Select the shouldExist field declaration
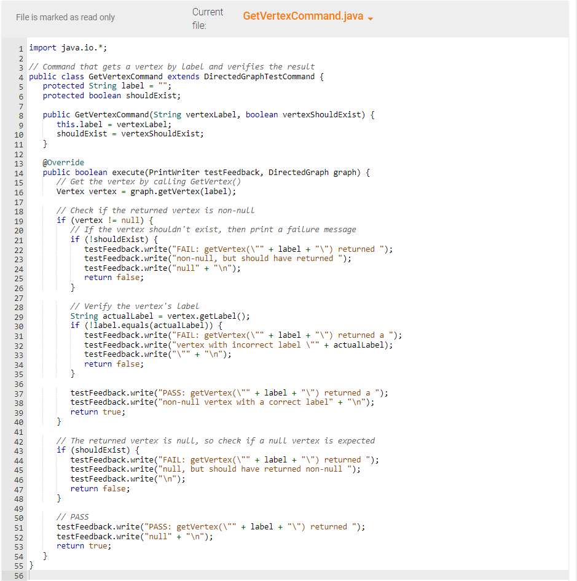Image resolution: width=577 pixels, height=581 pixels. point(111,95)
